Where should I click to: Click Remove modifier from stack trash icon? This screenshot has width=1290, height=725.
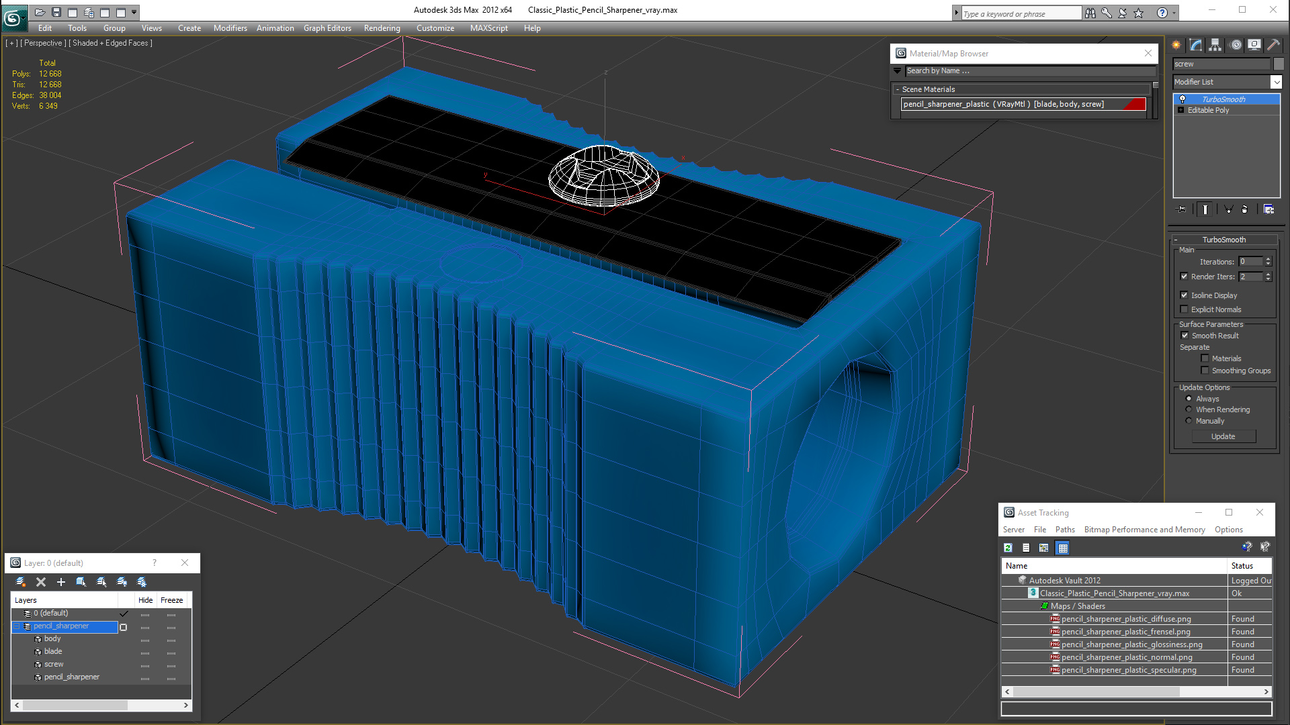1244,209
